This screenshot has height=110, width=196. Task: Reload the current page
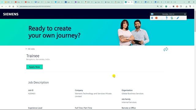[x=9, y=6]
